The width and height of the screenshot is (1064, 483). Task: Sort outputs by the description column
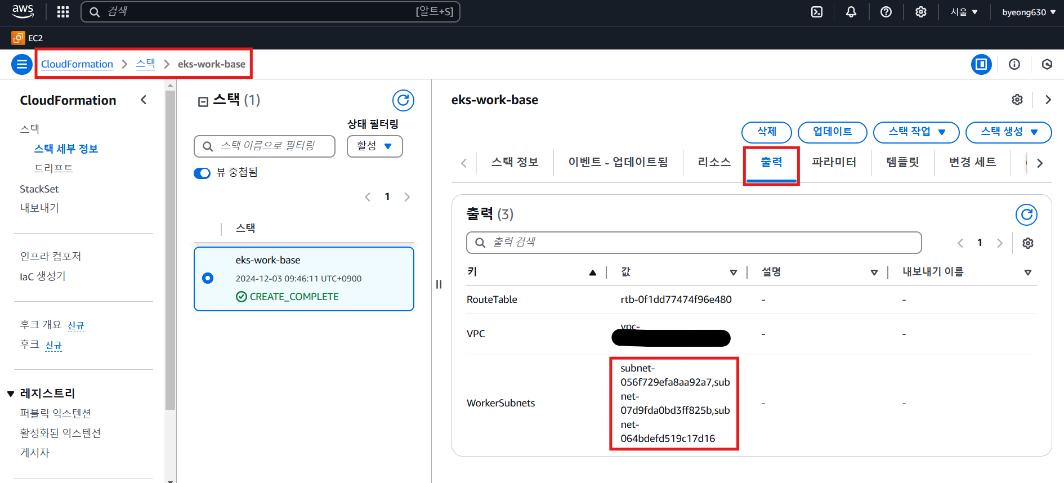874,272
